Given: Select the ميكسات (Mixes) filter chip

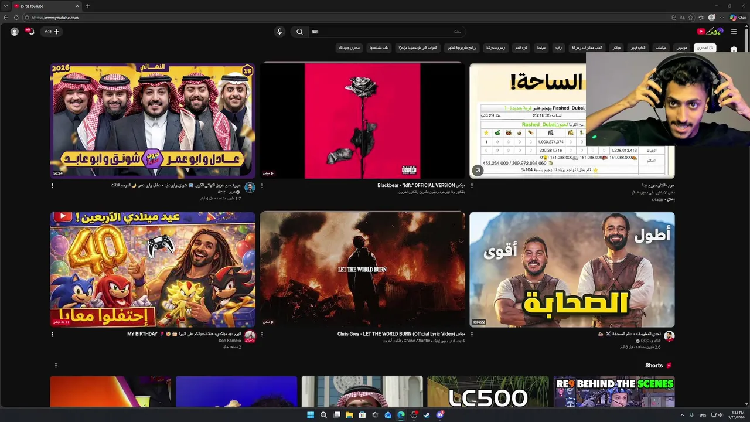Looking at the screenshot, I should (x=660, y=47).
